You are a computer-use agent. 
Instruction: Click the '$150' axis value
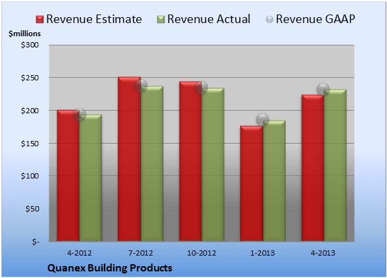[30, 144]
